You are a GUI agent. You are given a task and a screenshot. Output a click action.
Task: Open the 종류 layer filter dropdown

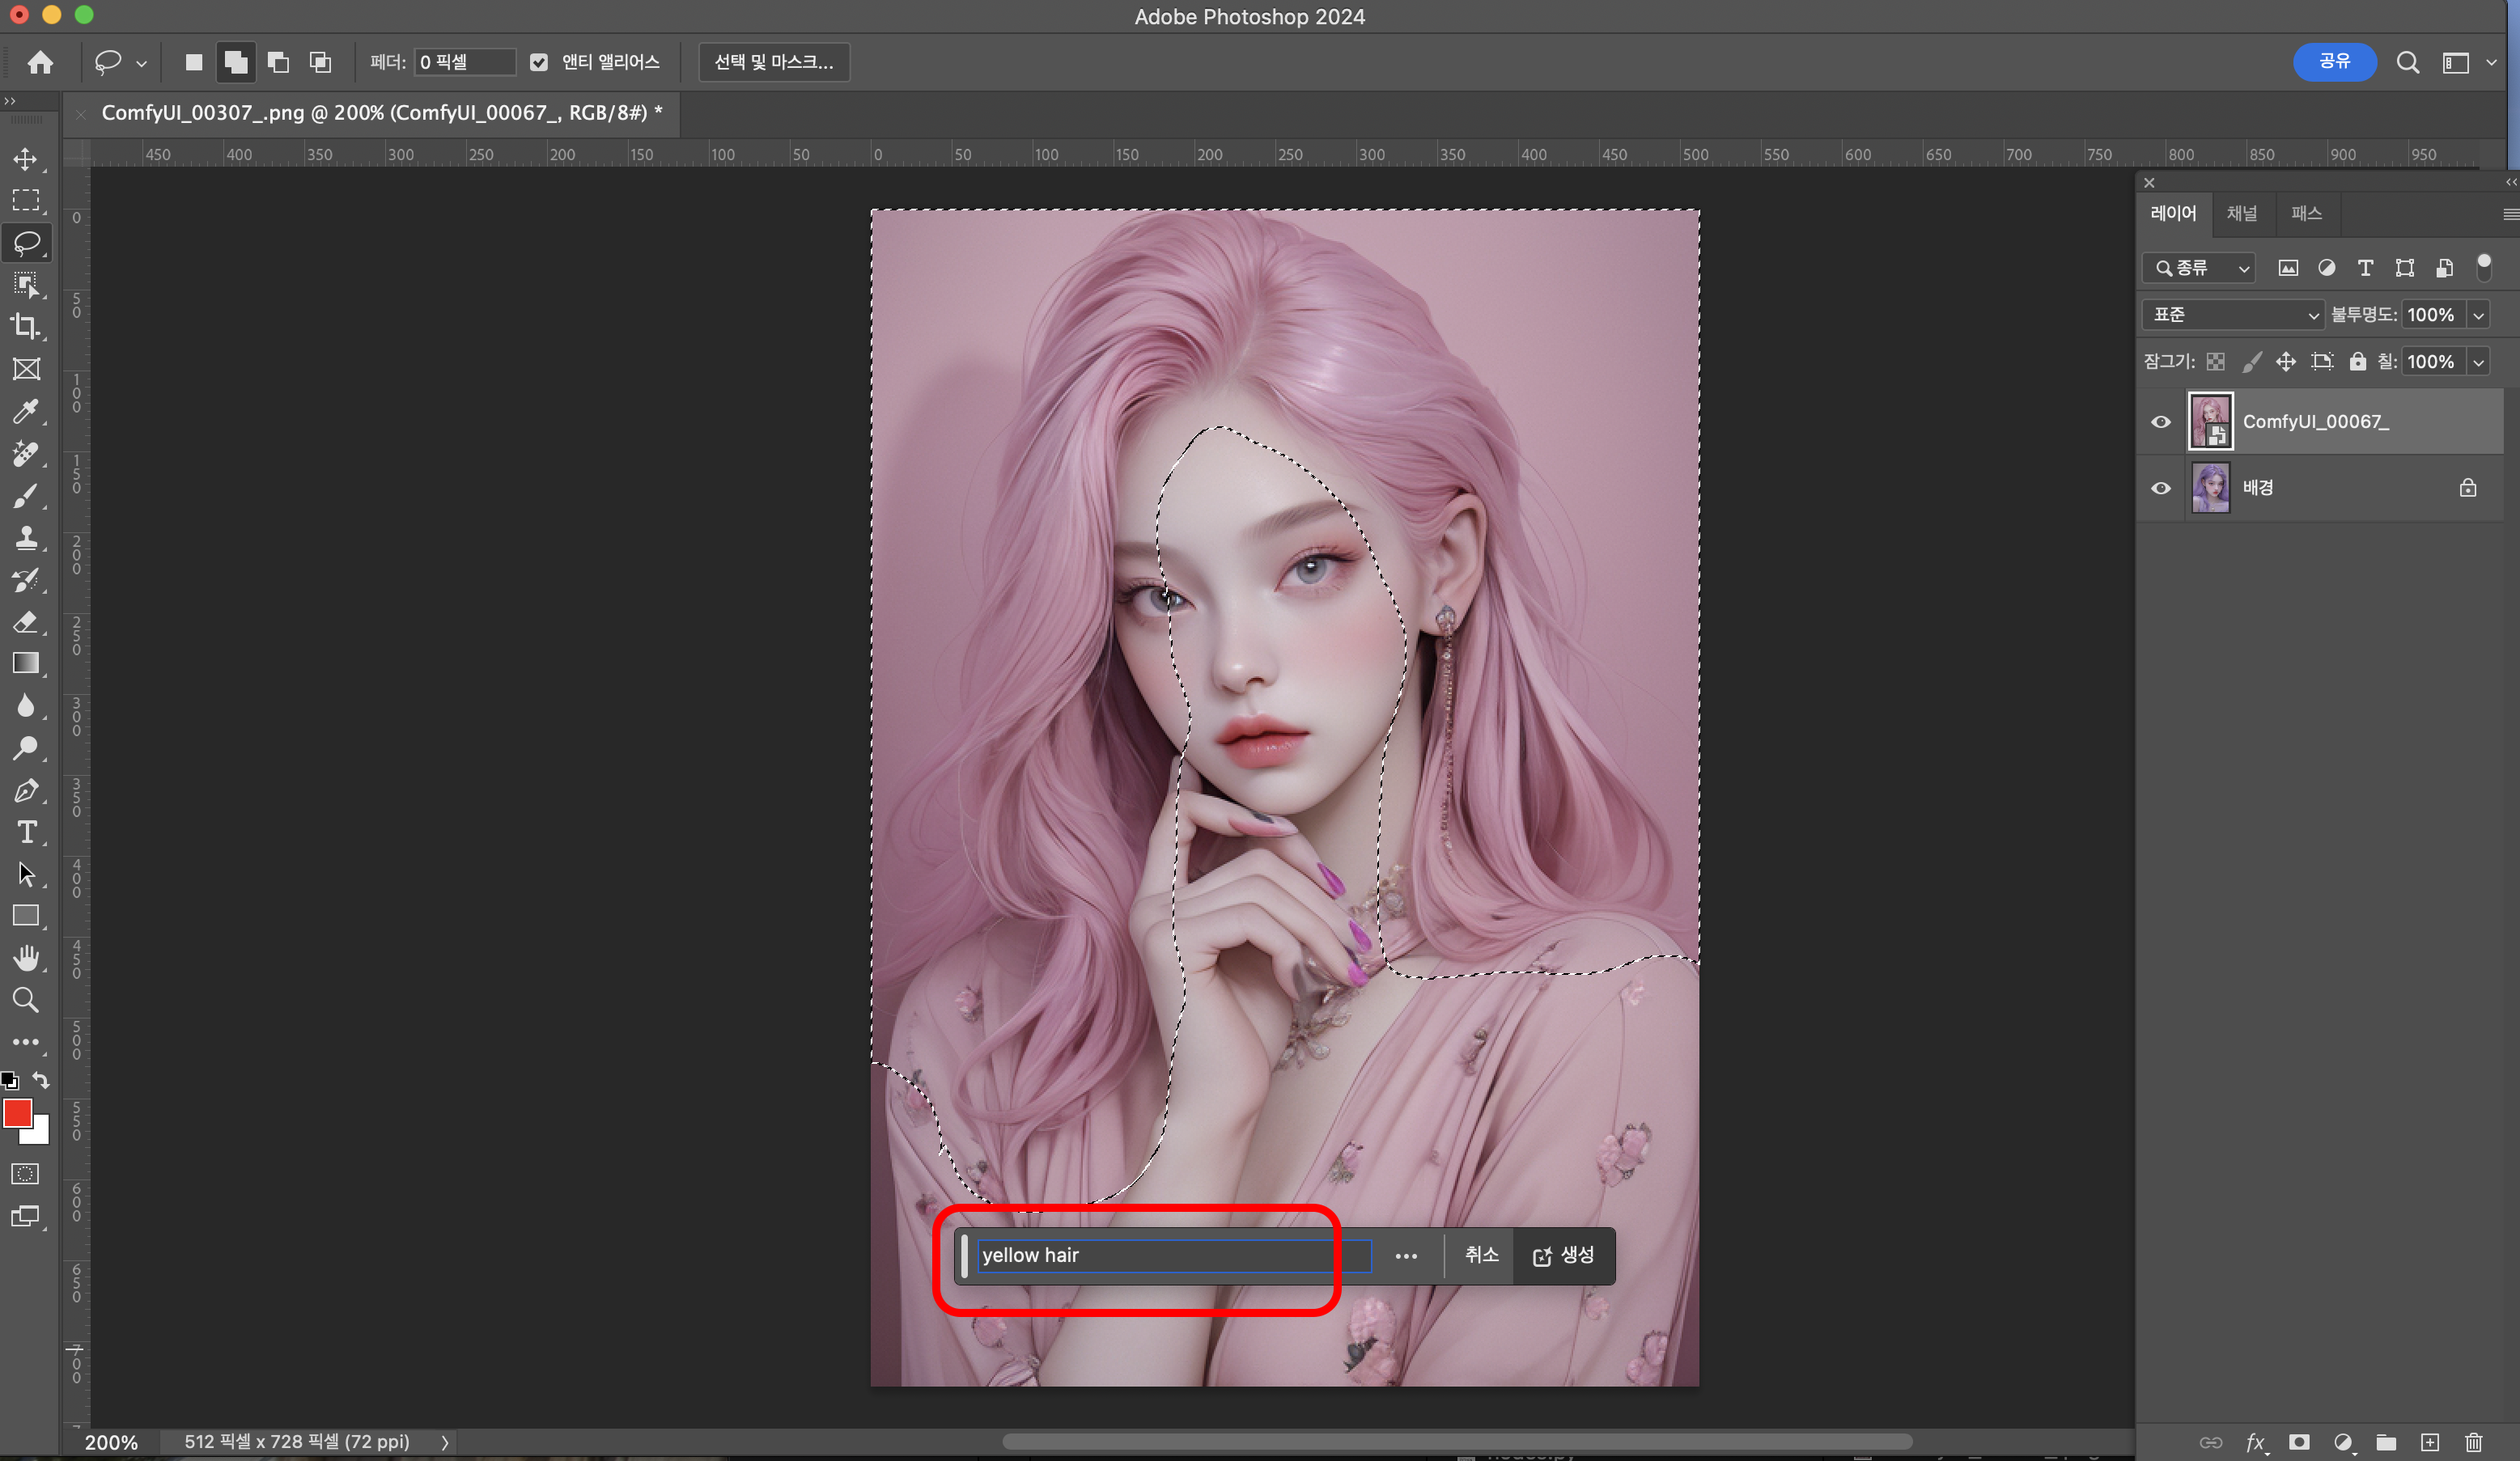2199,268
